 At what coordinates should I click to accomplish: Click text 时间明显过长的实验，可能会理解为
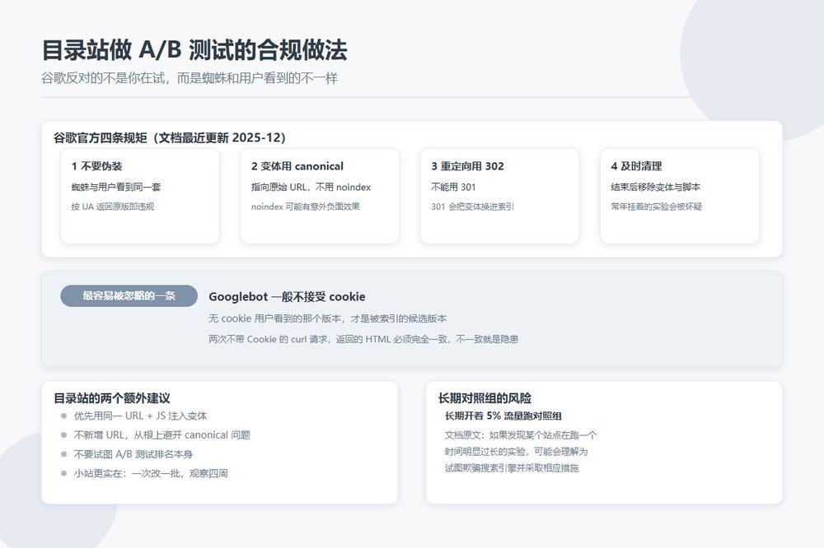[x=516, y=452]
